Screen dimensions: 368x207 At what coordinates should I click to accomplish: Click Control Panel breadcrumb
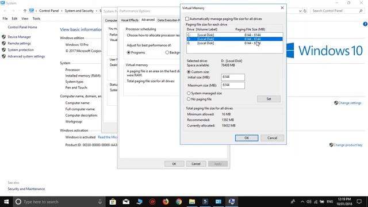pos(49,11)
